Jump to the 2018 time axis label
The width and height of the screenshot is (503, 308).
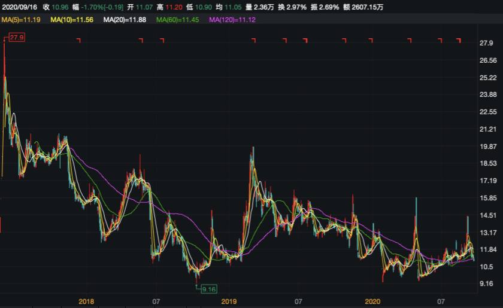coord(87,301)
